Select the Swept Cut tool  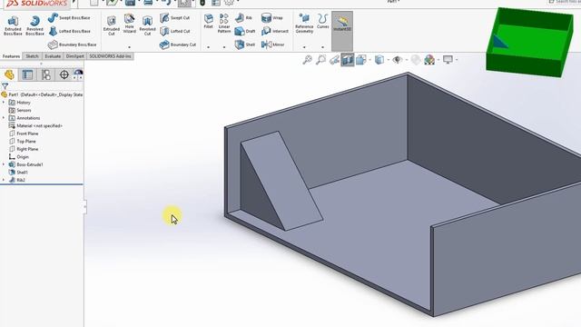174,18
